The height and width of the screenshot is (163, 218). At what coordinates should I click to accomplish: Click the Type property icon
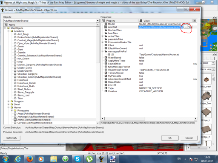[106, 88]
